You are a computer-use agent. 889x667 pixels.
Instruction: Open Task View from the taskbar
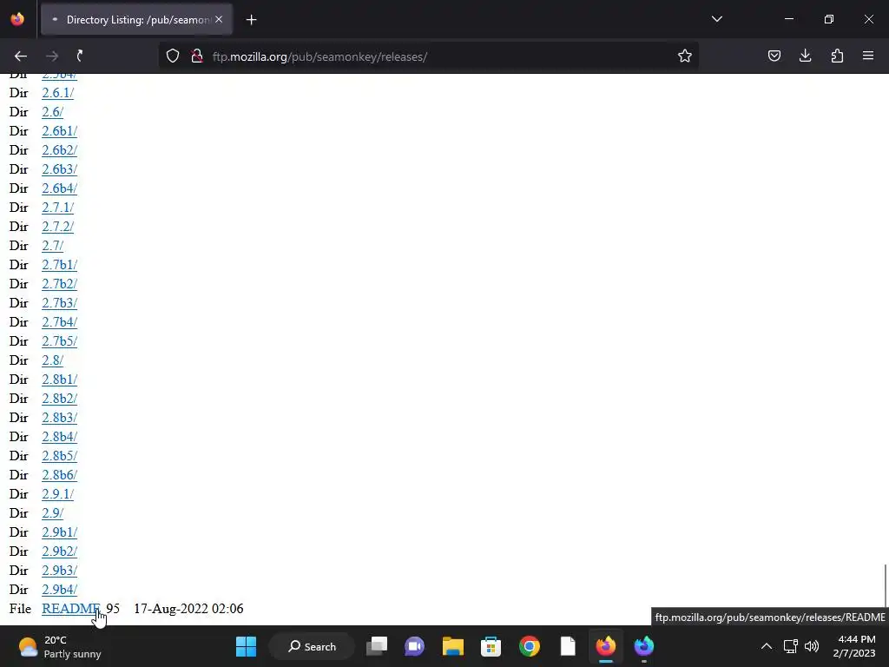tap(377, 646)
